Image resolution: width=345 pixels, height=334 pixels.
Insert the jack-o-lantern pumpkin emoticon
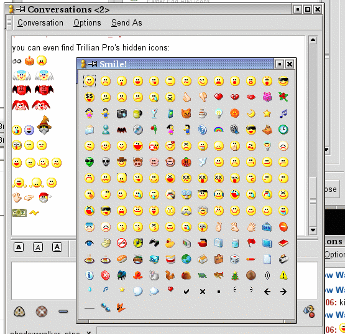(186, 162)
